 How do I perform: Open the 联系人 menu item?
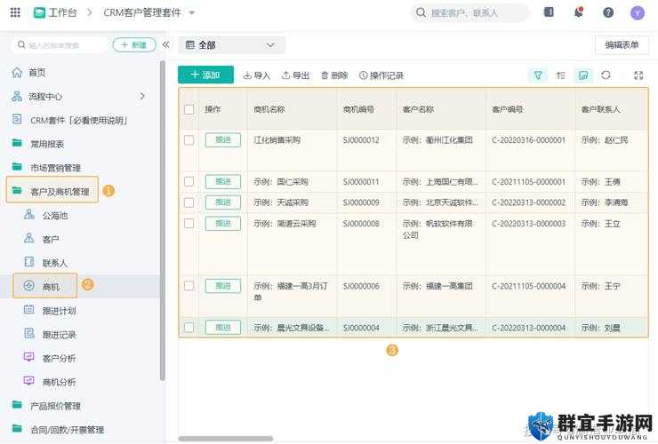point(55,264)
